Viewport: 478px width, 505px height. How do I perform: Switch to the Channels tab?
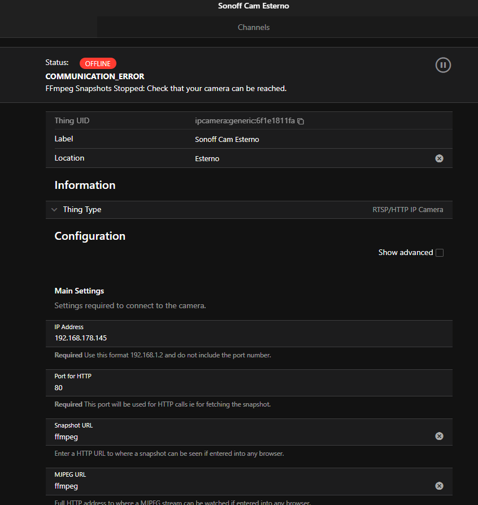click(x=253, y=27)
